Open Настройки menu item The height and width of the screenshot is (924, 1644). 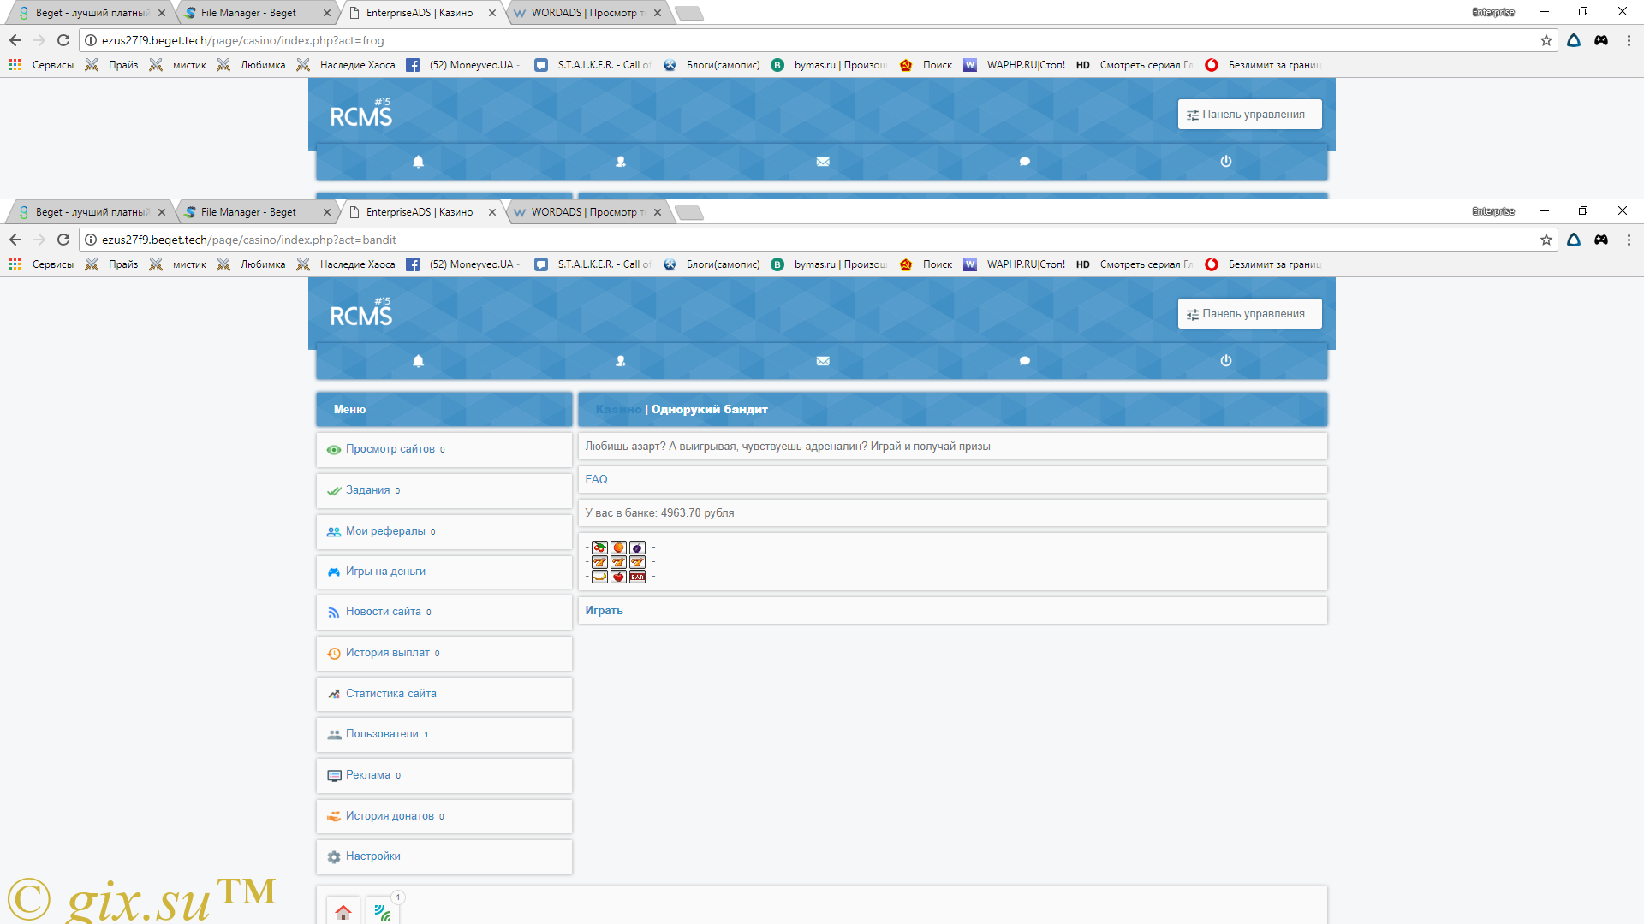(444, 856)
